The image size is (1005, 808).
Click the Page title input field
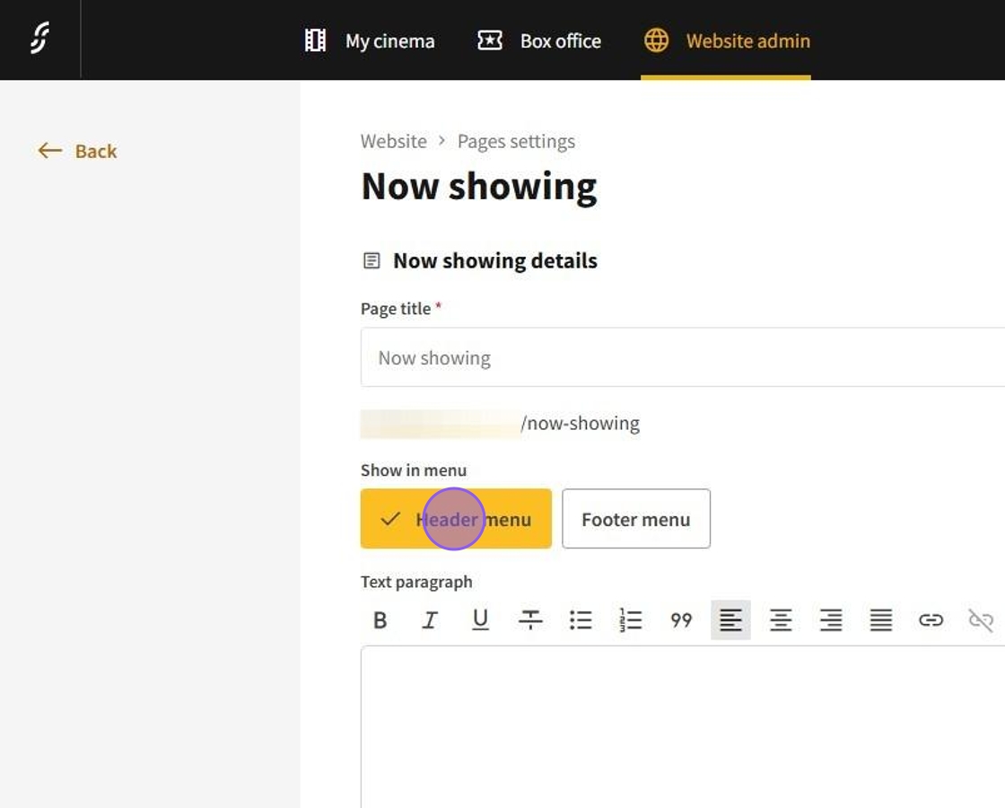[682, 357]
